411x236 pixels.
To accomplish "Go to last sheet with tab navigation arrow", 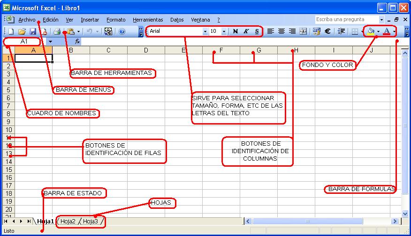I will click(x=29, y=221).
